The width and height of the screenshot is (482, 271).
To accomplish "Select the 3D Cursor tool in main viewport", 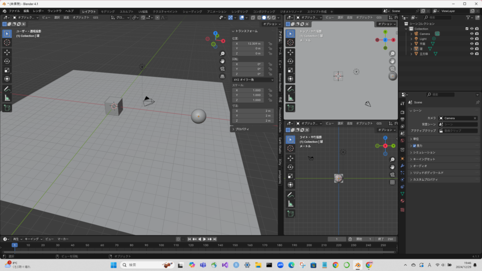I will tap(7, 42).
